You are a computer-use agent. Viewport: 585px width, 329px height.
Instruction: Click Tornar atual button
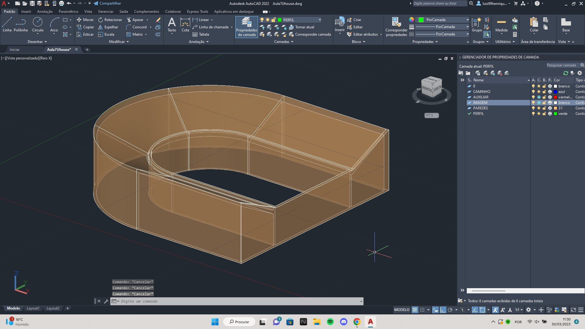pyautogui.click(x=301, y=27)
